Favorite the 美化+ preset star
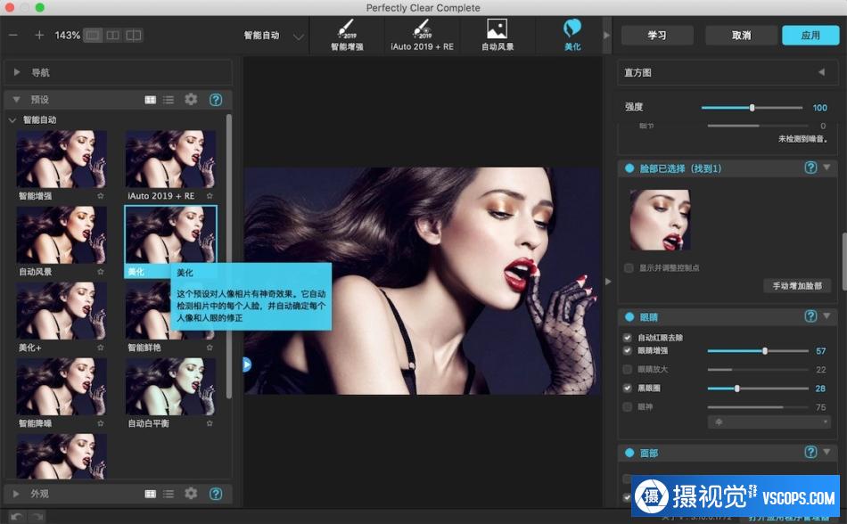The width and height of the screenshot is (847, 524). [x=101, y=348]
